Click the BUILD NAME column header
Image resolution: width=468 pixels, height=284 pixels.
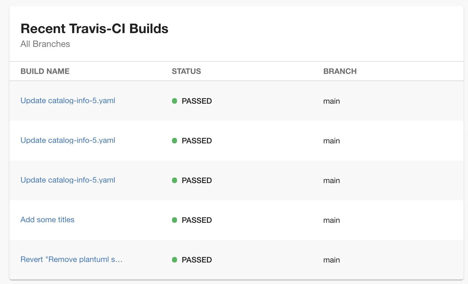45,71
